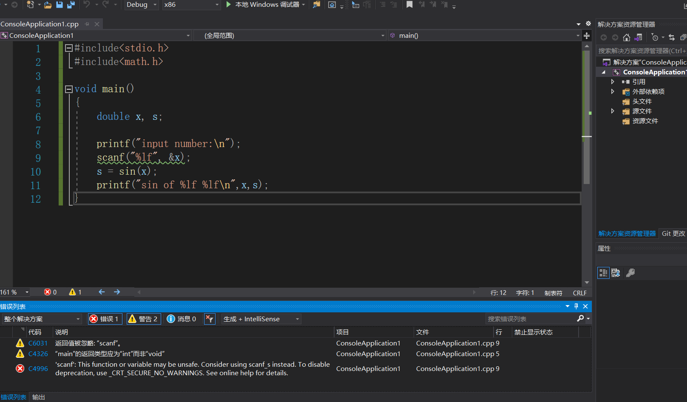Switch to the 错误列表 bottom tab
The width and height of the screenshot is (687, 402).
[x=13, y=397]
